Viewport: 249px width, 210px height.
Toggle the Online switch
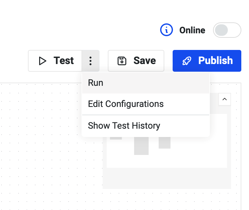click(227, 30)
